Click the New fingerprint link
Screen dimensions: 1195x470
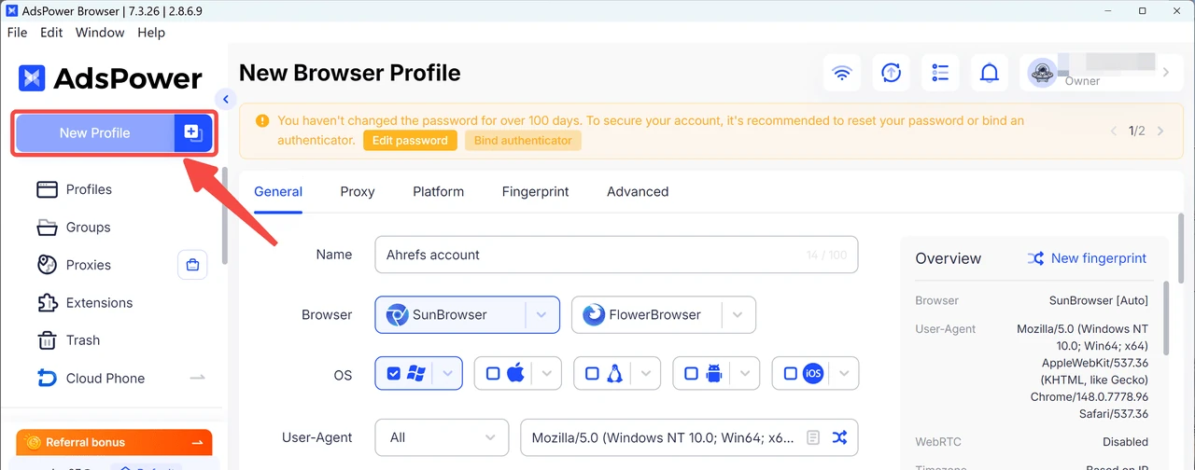(1087, 258)
